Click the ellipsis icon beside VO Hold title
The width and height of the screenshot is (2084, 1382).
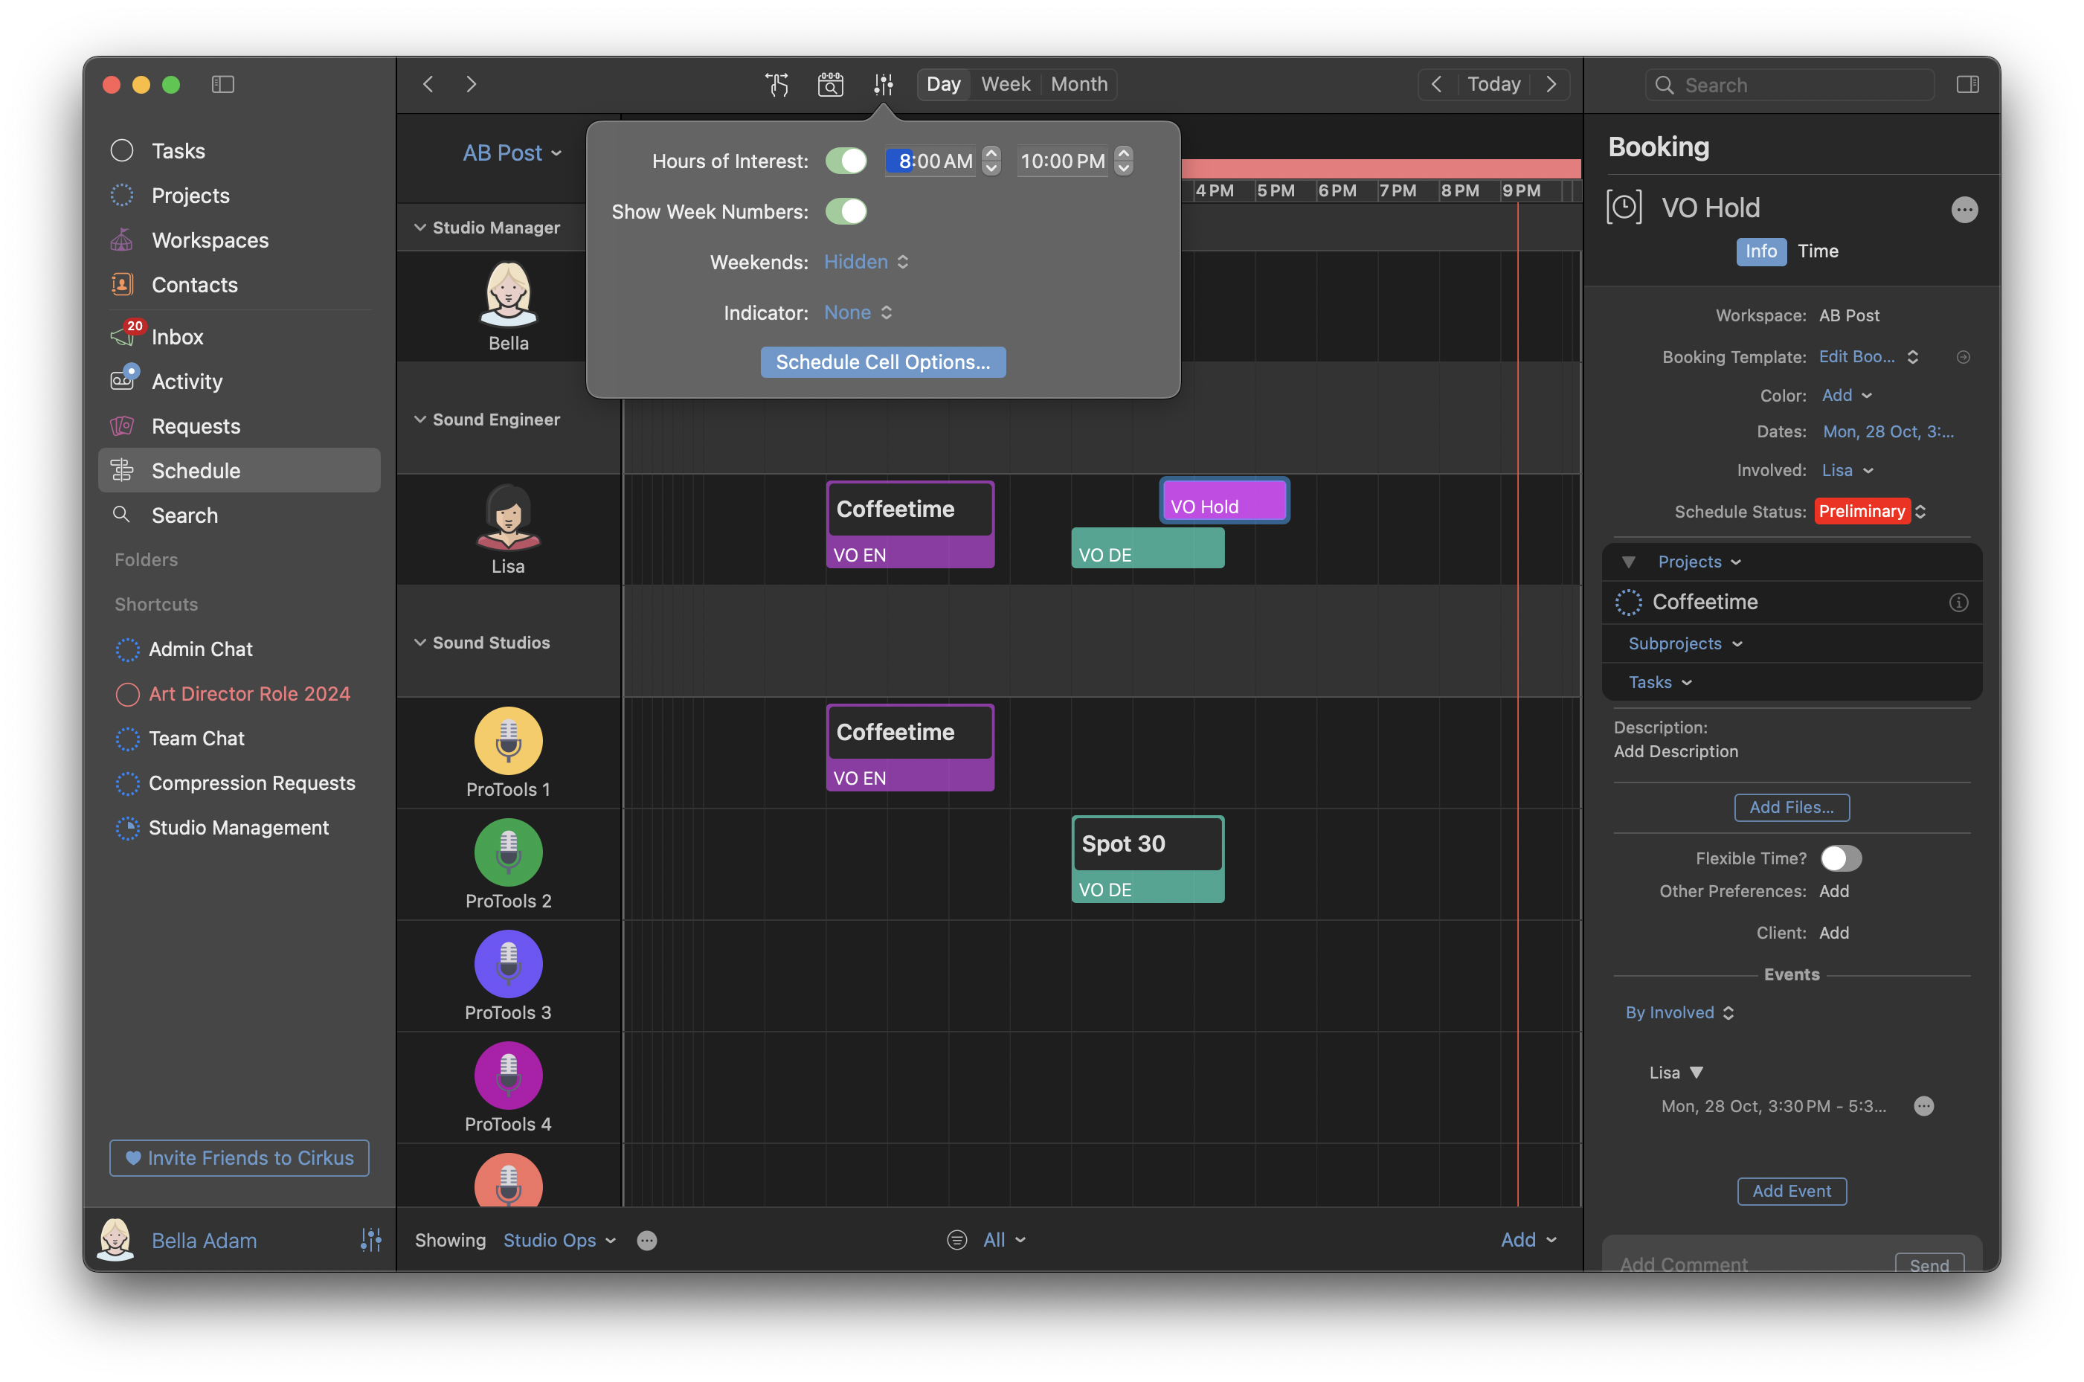[x=1964, y=210]
